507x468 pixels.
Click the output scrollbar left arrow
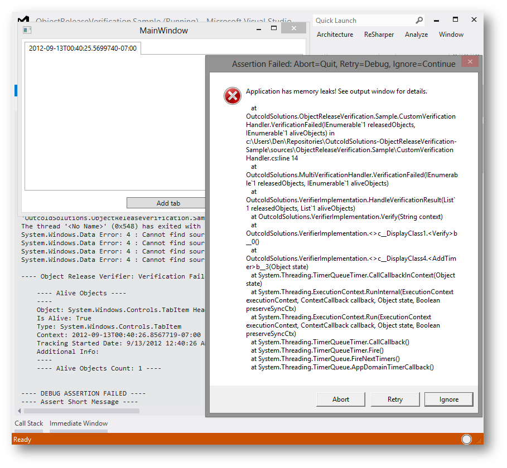click(20, 411)
